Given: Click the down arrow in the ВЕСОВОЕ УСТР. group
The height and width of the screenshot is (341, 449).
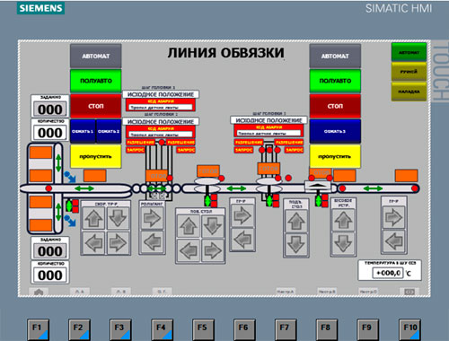Looking at the screenshot, I should point(343,243).
